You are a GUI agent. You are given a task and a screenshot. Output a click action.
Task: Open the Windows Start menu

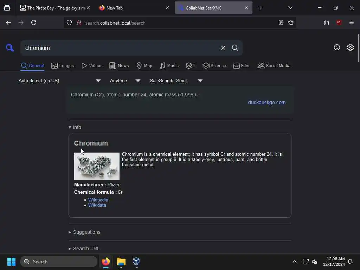pos(11,262)
